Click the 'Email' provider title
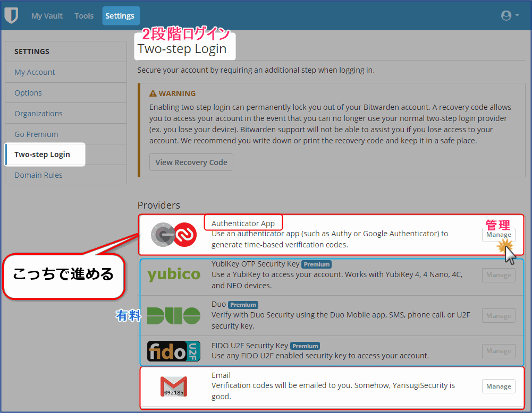 [x=221, y=375]
